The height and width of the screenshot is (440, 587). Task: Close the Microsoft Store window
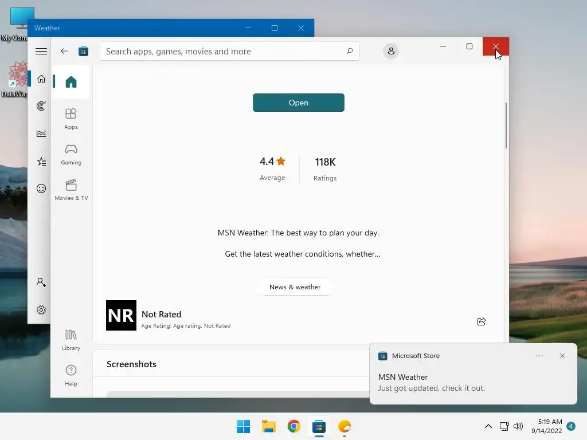(496, 46)
